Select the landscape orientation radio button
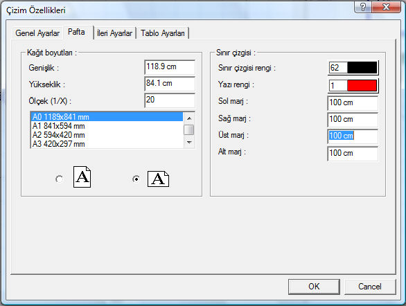 (136, 179)
